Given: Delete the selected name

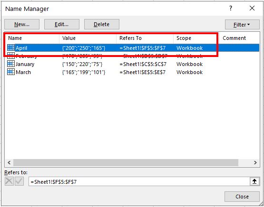Looking at the screenshot, I should tap(102, 24).
